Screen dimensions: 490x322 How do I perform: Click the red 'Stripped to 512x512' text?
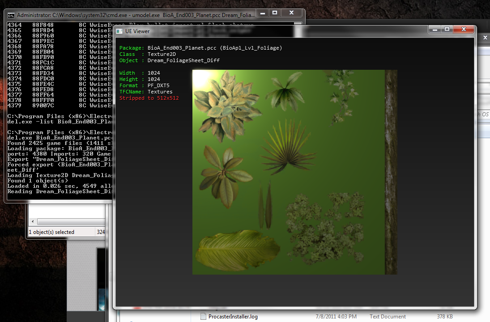tap(149, 97)
